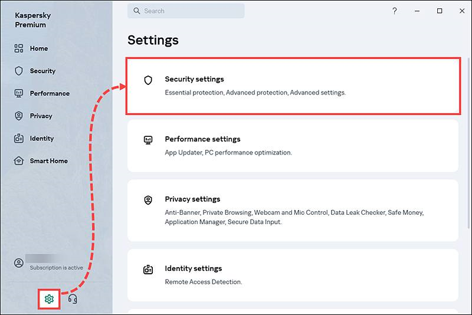Click the user profile avatar icon
This screenshot has height=315, width=472.
[x=19, y=263]
